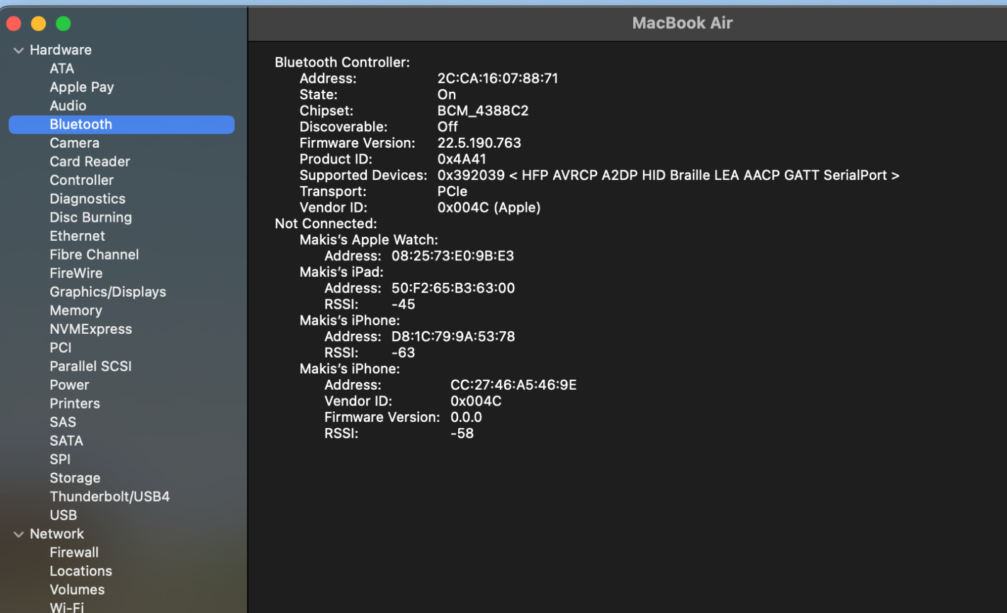Collapse the Hardware section chevron

tap(18, 50)
